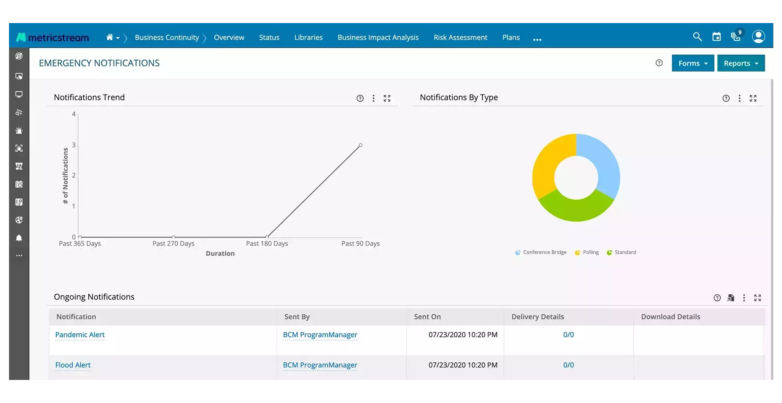Open the Forms dropdown button
Screen dimensions: 782x403
click(693, 63)
